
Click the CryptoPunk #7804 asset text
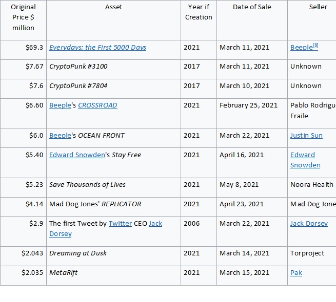click(x=78, y=86)
